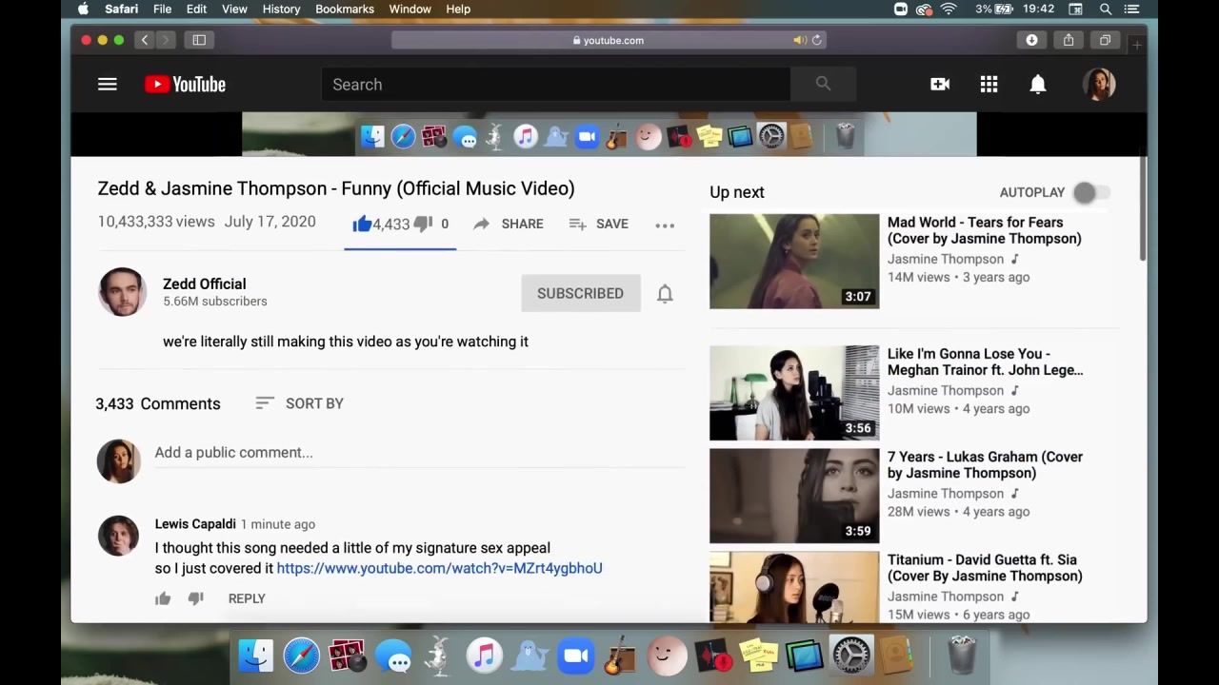Click the '10,433,333 views' text
This screenshot has height=685, width=1219.
pyautogui.click(x=156, y=222)
